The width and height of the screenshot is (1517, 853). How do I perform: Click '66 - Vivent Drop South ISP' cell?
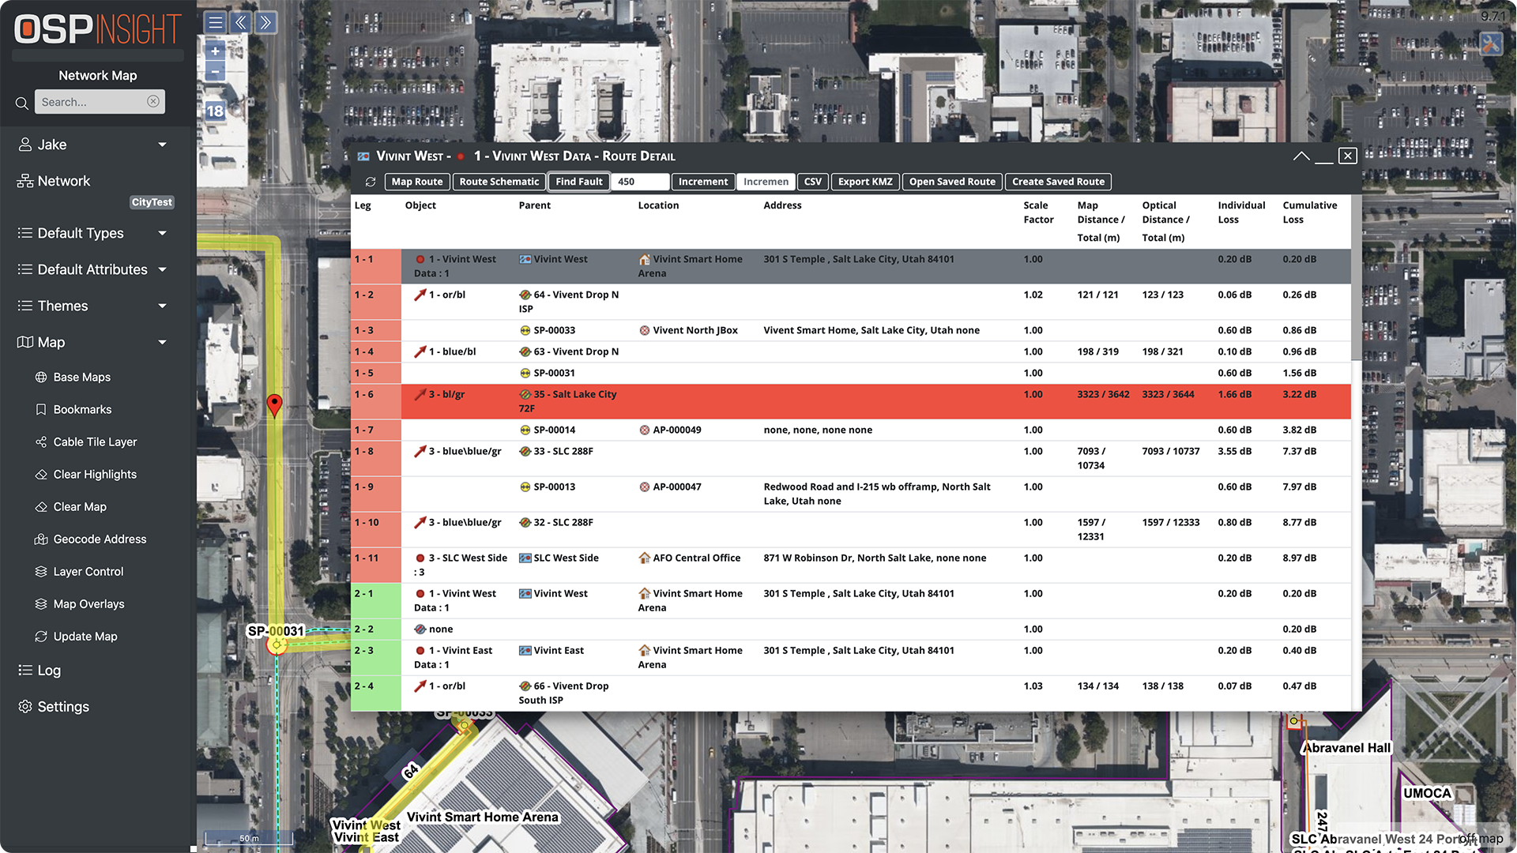pos(564,693)
